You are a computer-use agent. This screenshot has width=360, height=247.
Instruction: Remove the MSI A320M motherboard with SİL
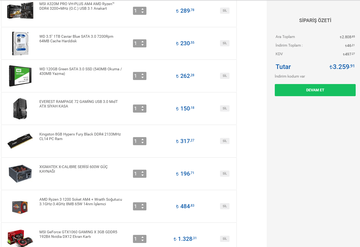[225, 11]
